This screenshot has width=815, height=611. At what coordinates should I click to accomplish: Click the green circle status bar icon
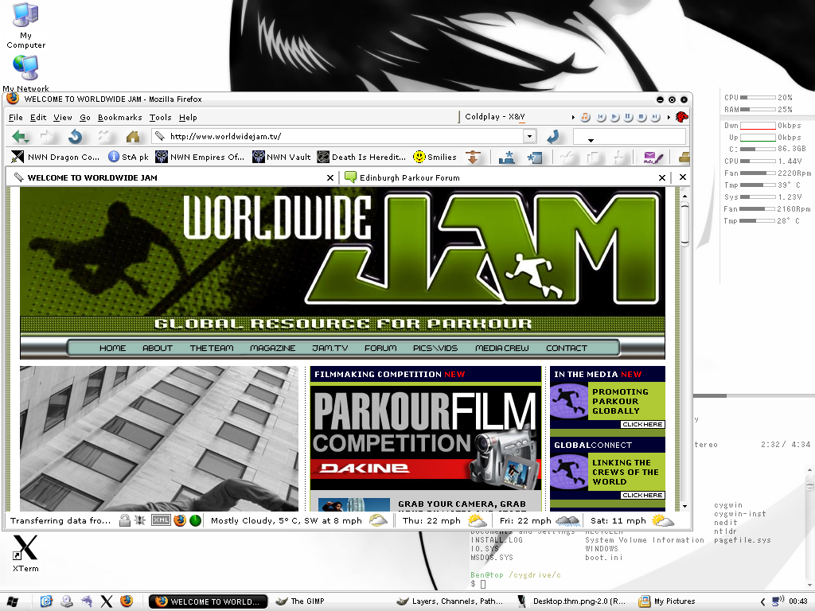click(x=196, y=520)
